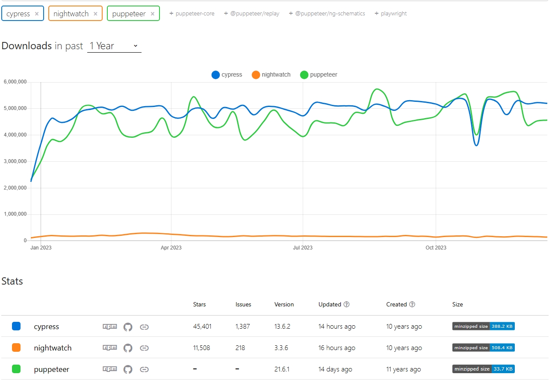Open the puppeteer package name in Stats
Screen dimensions: 552x392
tap(51, 370)
